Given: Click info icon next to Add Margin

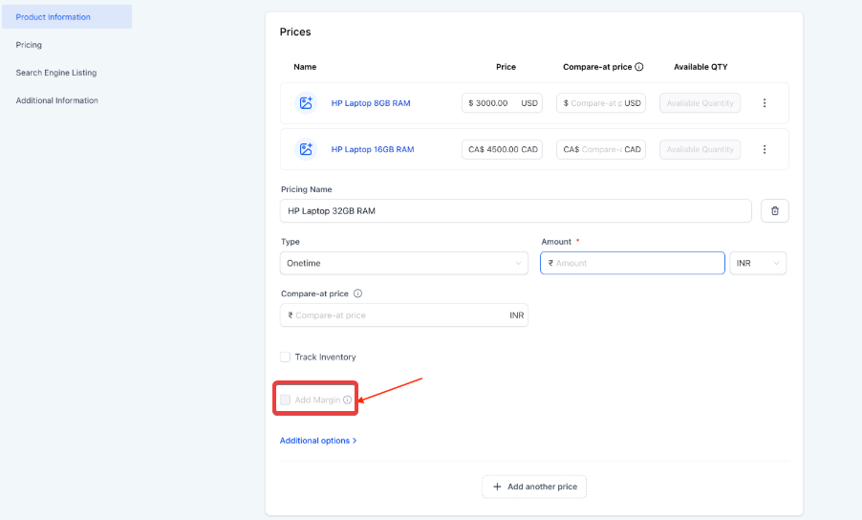Looking at the screenshot, I should point(347,400).
